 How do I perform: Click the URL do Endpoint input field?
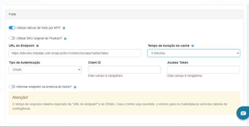point(75,53)
